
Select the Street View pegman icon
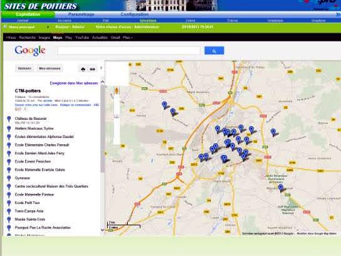coord(117,90)
